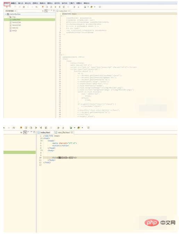Image resolution: width=179 pixels, height=234 pixels.
Task: Select lesson2.txt in the project tree
Action: (x=16, y=25)
